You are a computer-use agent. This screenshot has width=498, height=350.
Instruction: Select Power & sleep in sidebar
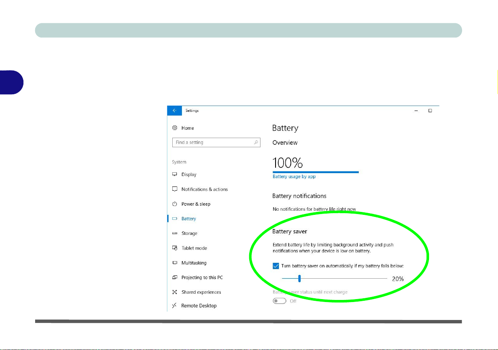click(x=196, y=204)
